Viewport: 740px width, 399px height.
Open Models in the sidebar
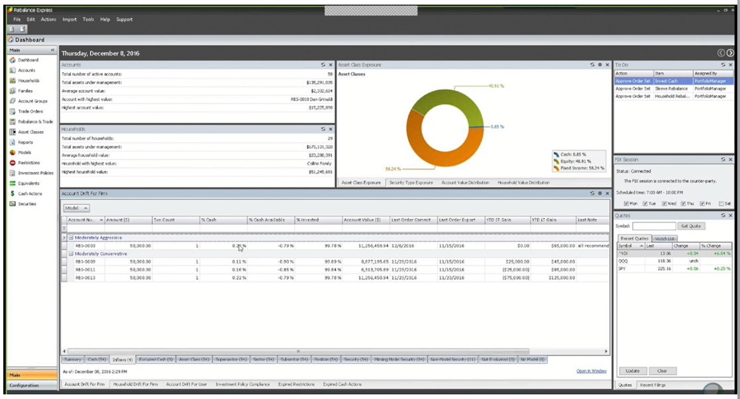[x=25, y=152]
